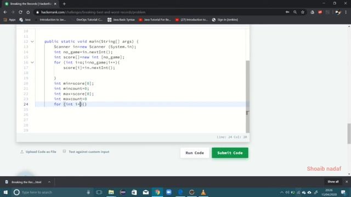
Task: Open Zoom from the taskbar
Action: click(169, 192)
